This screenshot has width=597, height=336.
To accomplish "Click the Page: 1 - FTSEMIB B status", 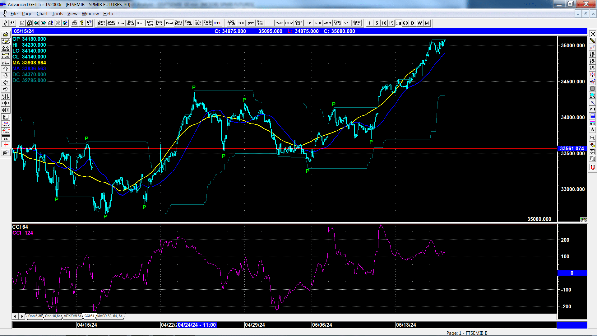I will pos(467,333).
